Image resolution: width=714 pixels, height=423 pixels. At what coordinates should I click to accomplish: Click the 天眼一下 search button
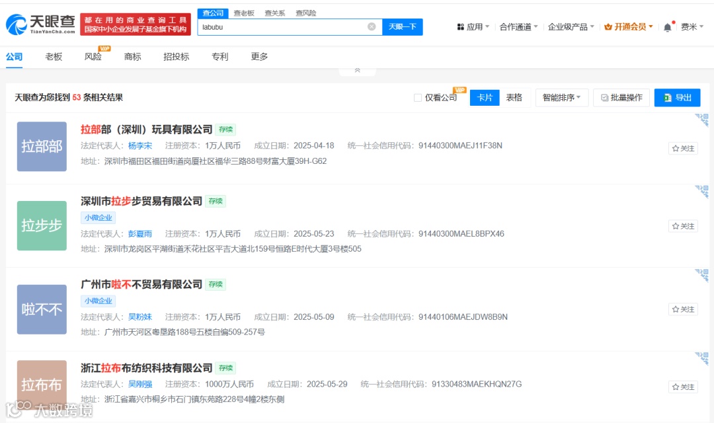403,27
